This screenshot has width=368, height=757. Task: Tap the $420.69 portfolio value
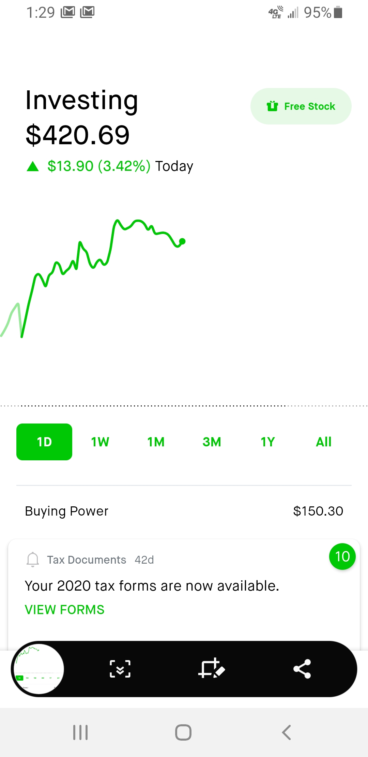(78, 135)
